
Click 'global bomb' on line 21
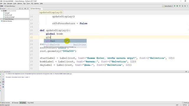[x=54, y=34]
